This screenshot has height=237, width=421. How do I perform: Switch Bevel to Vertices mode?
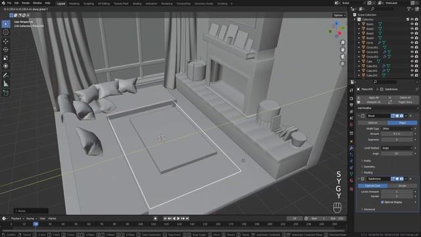pos(373,123)
